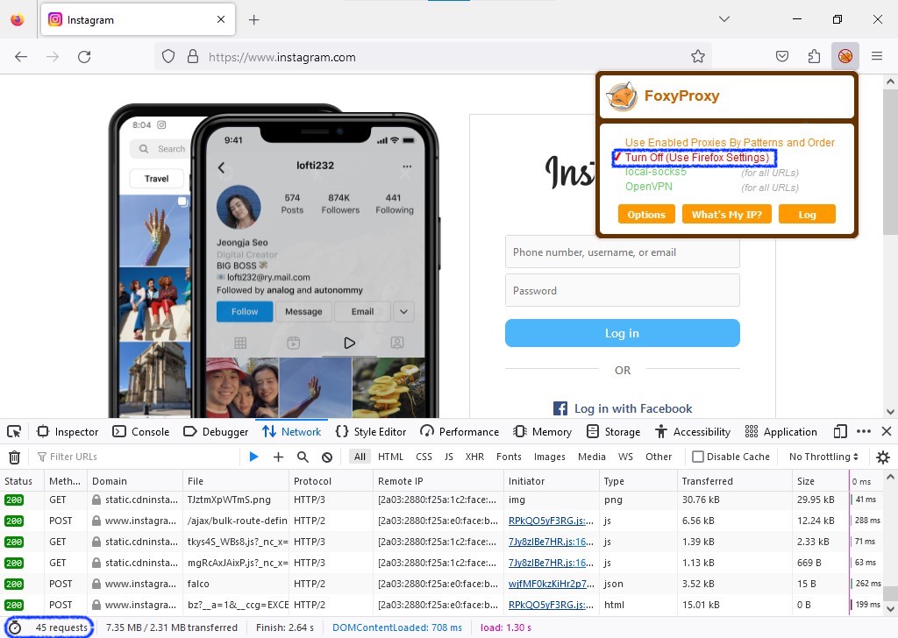Filter requests by XHR
The height and width of the screenshot is (638, 898).
474,457
